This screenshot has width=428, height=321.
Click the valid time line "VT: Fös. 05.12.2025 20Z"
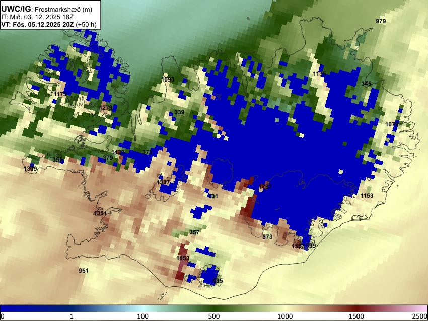pos(37,24)
